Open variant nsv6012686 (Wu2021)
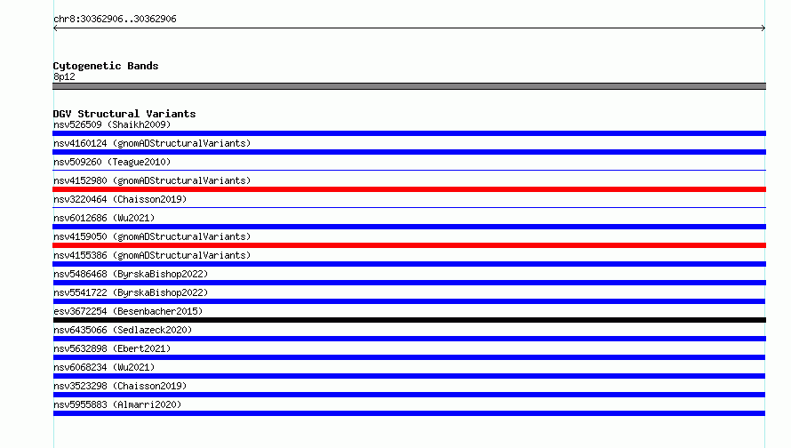The height and width of the screenshot is (448, 791). pyautogui.click(x=104, y=218)
